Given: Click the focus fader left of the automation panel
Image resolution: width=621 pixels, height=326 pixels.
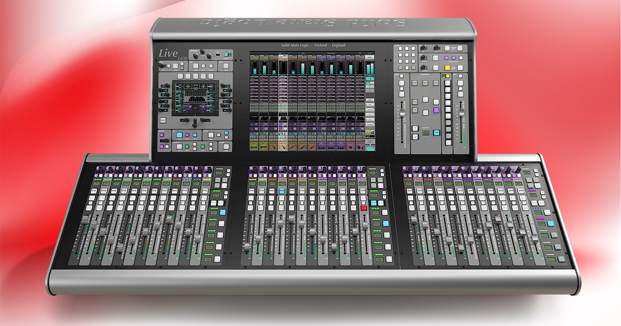Looking at the screenshot, I should (x=402, y=113).
